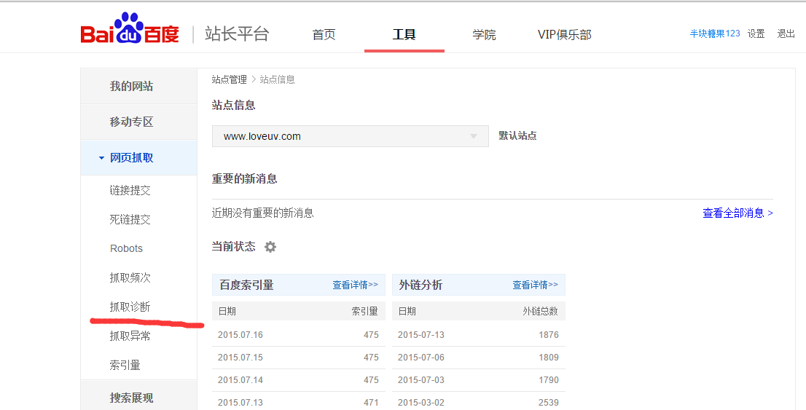
Task: Select the 工具 tab
Action: (x=404, y=34)
